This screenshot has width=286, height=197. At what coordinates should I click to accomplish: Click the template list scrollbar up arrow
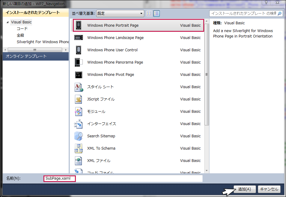(207, 21)
